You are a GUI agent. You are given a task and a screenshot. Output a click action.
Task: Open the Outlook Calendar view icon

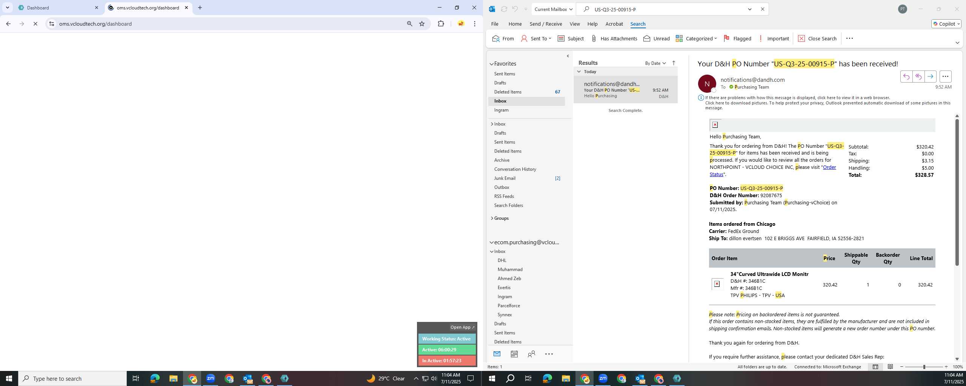514,354
